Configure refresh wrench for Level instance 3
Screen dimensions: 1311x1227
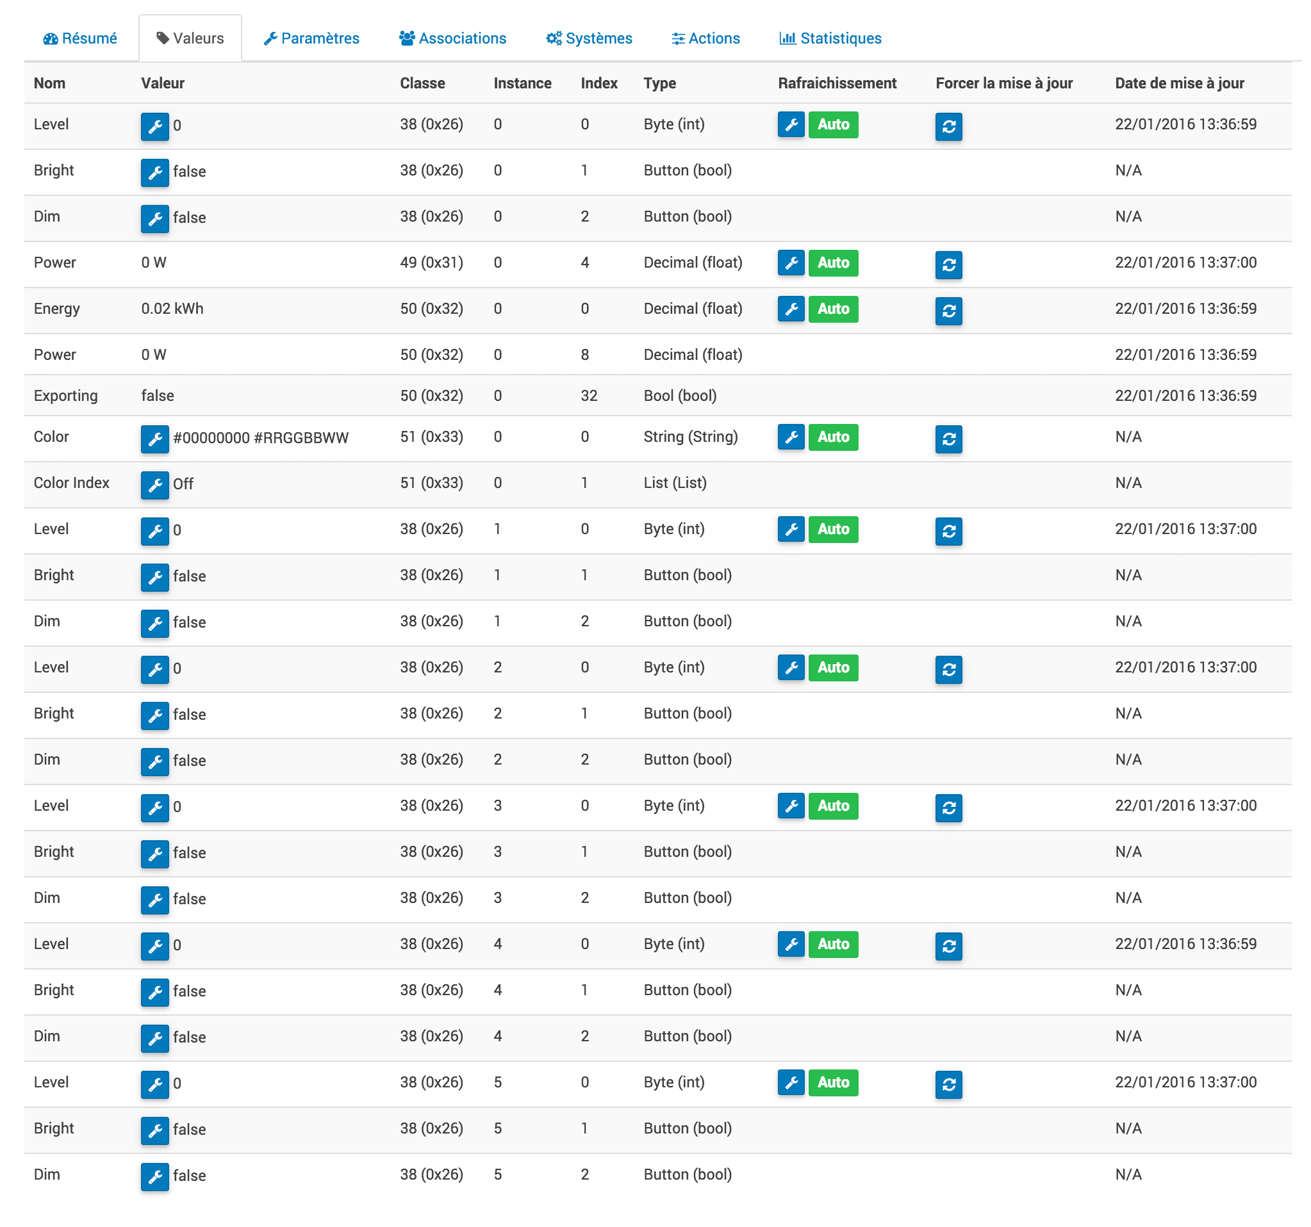tap(791, 806)
